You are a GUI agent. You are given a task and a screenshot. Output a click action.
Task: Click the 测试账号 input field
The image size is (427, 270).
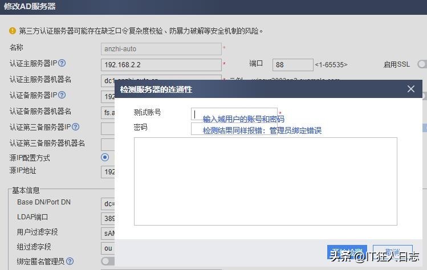[x=234, y=114]
